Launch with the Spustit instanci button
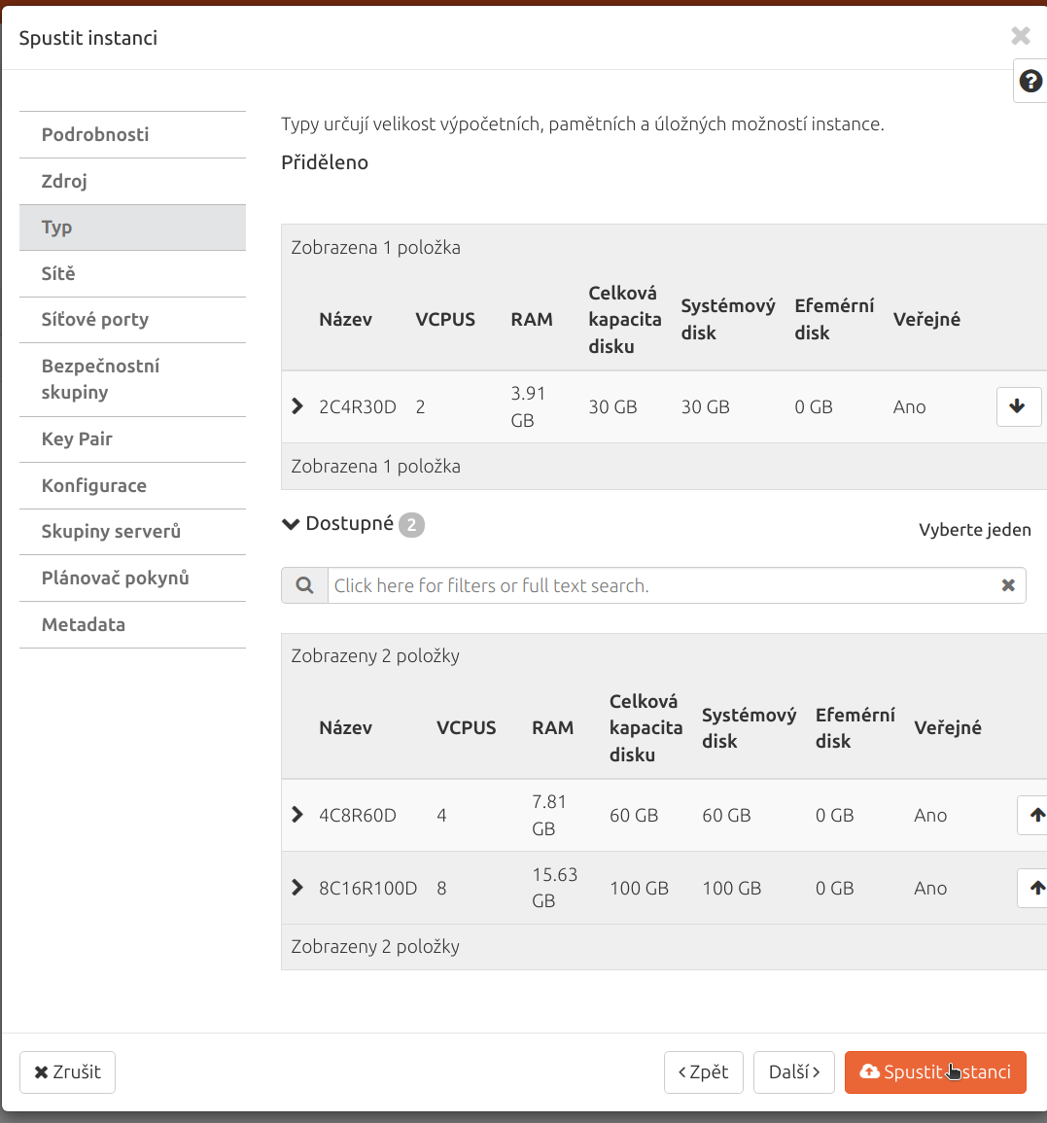This screenshot has width=1047, height=1123. tap(935, 1072)
